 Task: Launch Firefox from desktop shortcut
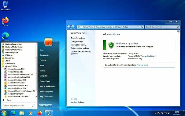[x=5, y=21]
